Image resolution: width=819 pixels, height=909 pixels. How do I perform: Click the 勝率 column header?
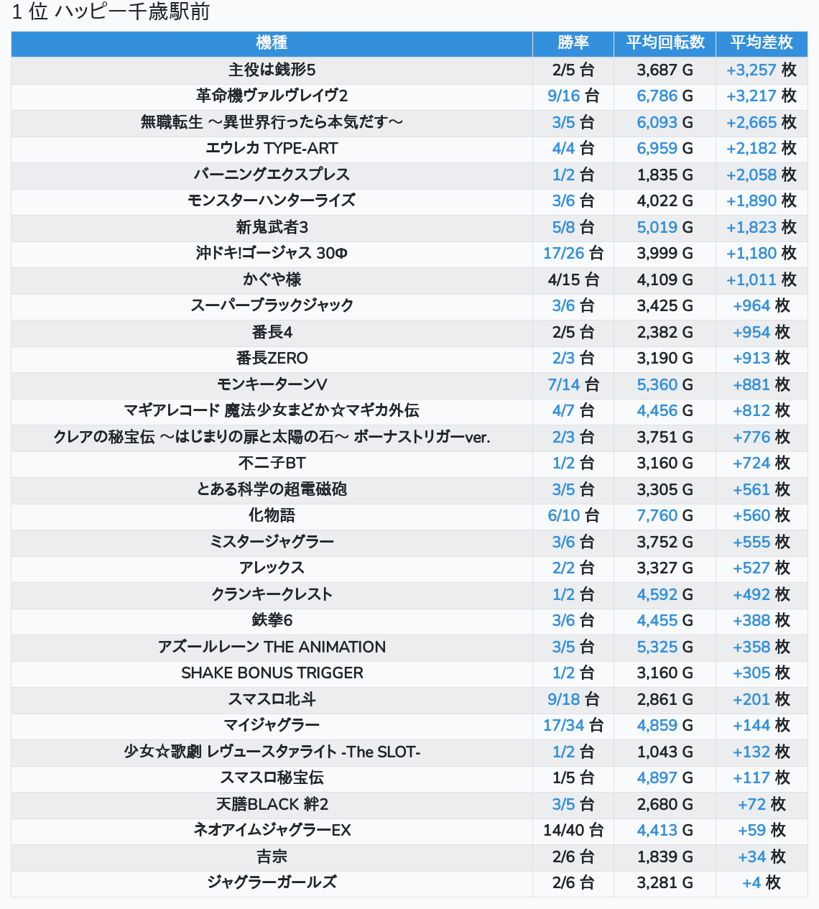(x=573, y=43)
